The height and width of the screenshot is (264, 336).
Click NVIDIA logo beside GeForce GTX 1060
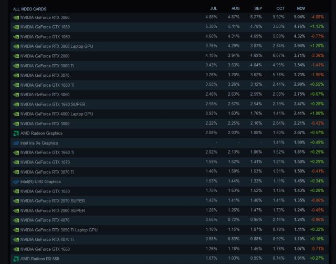[16, 36]
